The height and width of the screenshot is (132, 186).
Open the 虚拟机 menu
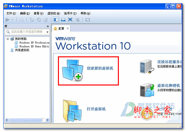coord(54,13)
